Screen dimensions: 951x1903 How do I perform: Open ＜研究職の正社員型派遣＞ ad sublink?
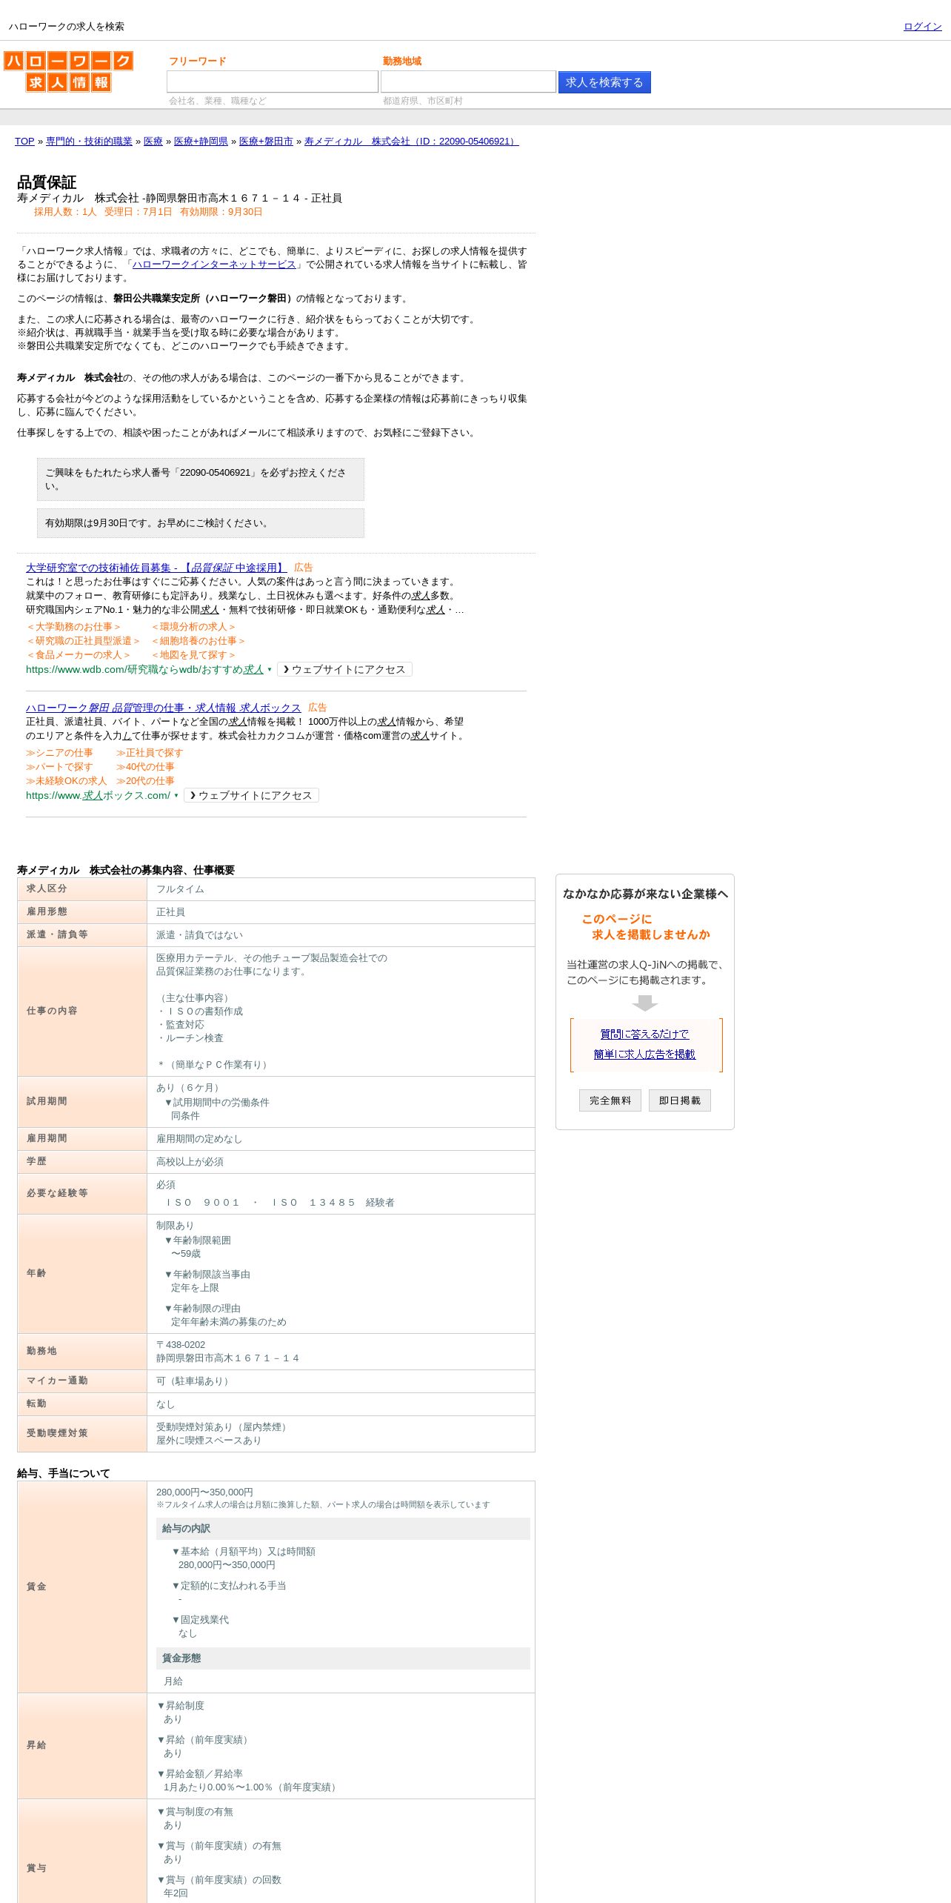pyautogui.click(x=84, y=641)
